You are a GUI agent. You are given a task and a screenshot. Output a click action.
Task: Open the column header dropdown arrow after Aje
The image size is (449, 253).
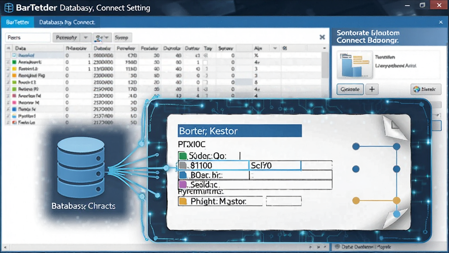[x=275, y=48]
